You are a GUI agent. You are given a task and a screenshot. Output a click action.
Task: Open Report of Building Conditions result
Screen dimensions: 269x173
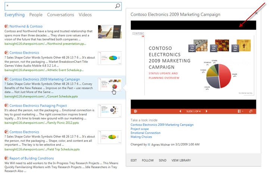click(x=32, y=158)
